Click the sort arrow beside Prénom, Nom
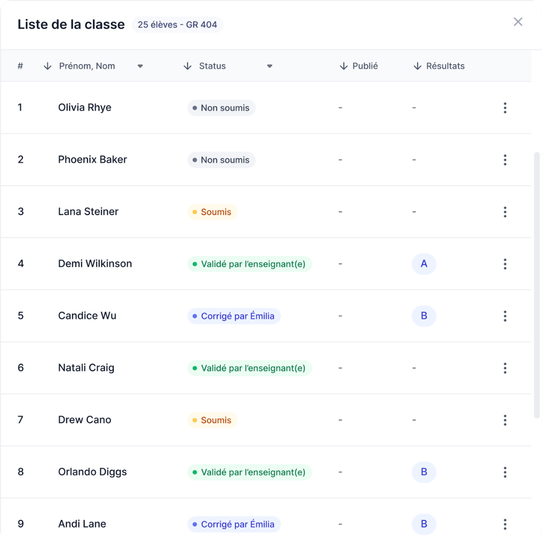 [x=48, y=66]
